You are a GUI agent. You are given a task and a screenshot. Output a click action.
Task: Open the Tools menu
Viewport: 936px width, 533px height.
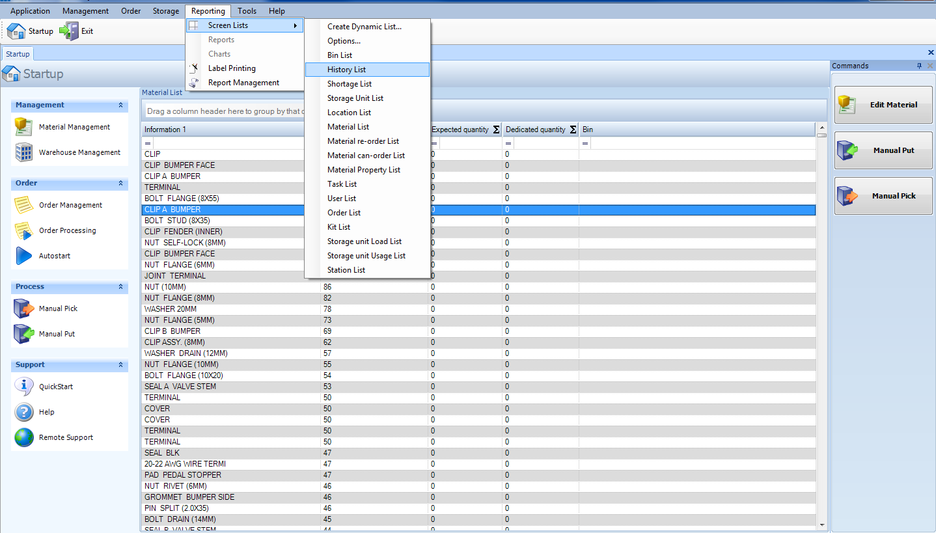coord(247,11)
